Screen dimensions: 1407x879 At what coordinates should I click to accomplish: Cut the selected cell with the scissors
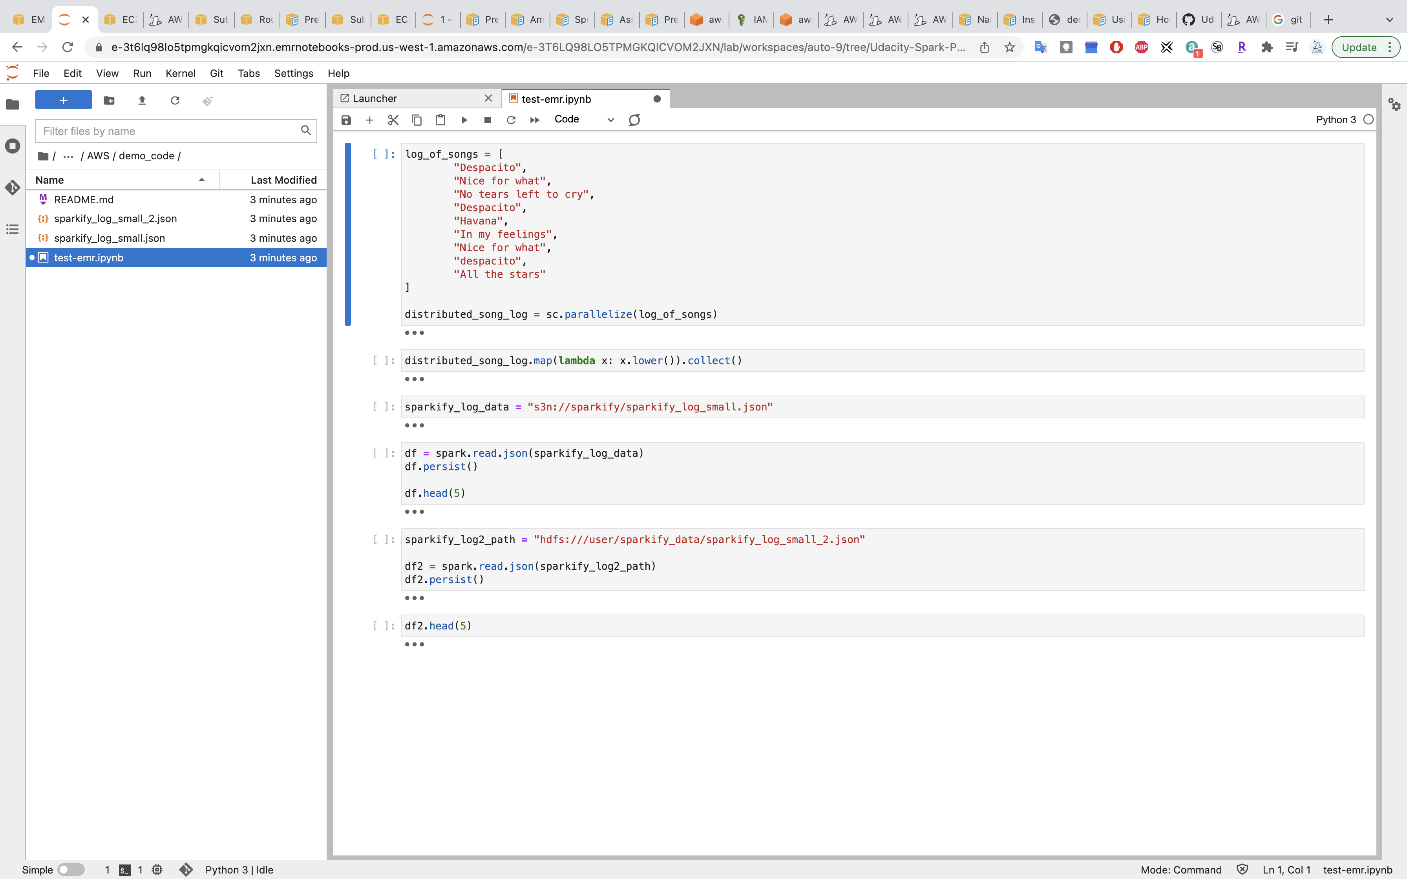click(393, 120)
